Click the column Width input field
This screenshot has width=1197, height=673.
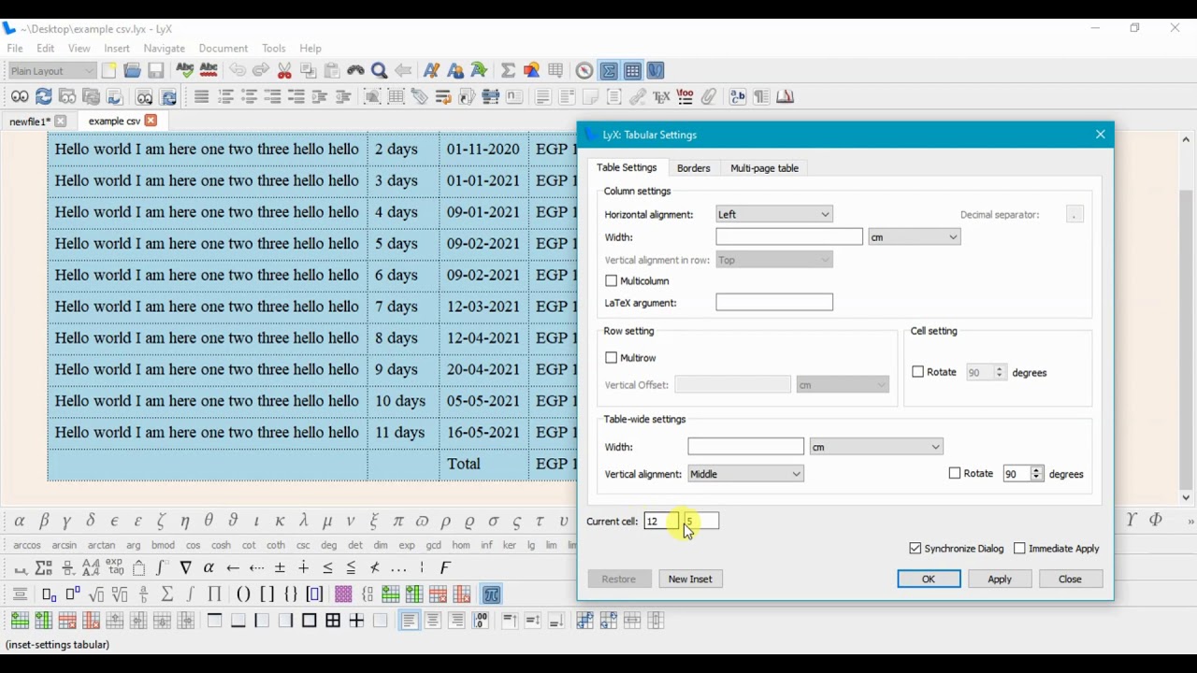tap(789, 237)
